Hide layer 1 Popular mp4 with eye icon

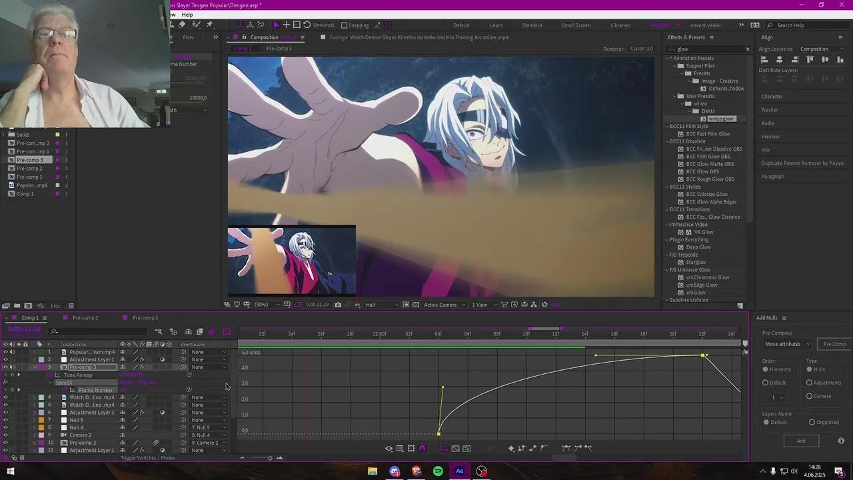click(x=5, y=352)
